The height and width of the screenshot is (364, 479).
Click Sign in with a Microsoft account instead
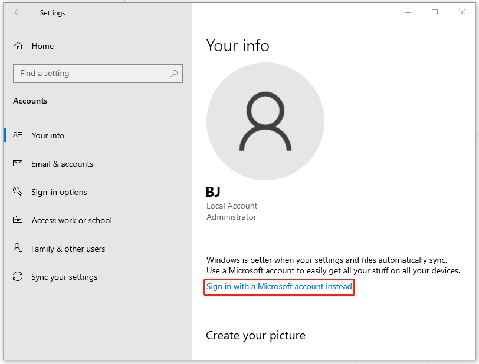[278, 287]
